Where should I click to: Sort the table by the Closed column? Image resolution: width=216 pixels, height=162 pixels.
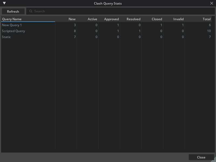coord(157,19)
